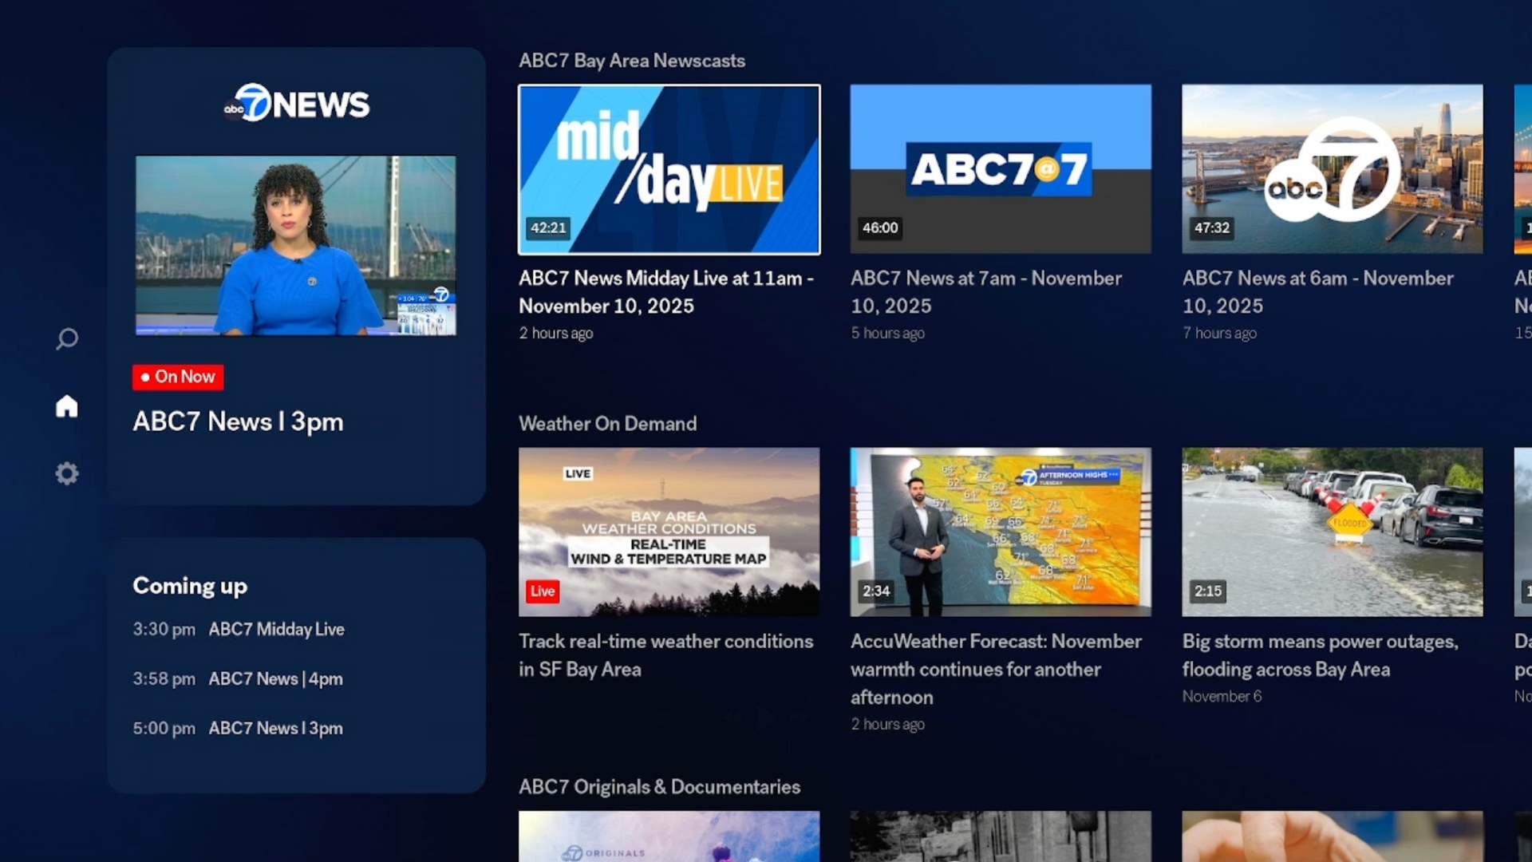Open settings gear icon in sidebar
Screen dimensions: 1532x862
(x=67, y=473)
